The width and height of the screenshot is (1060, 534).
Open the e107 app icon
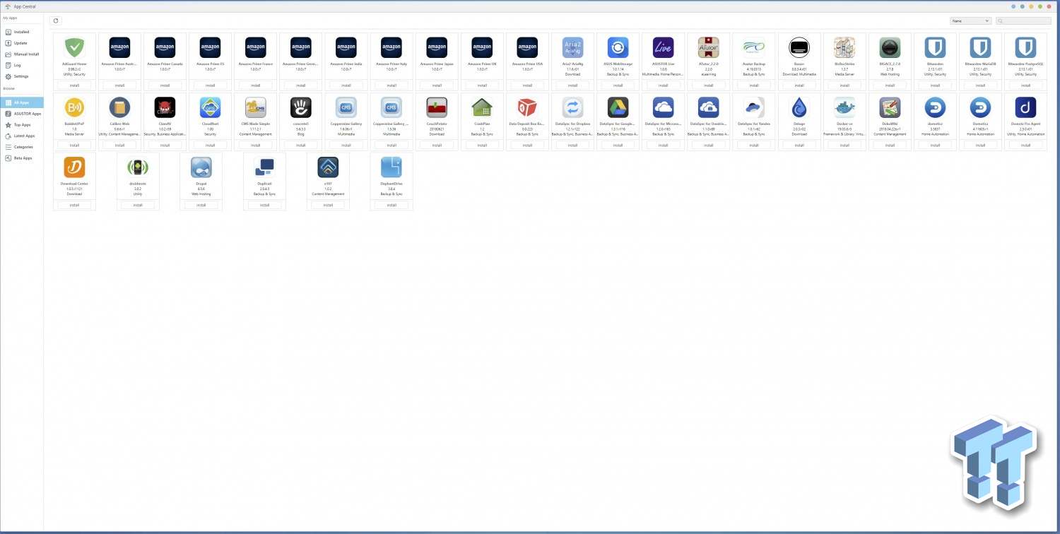click(x=328, y=167)
